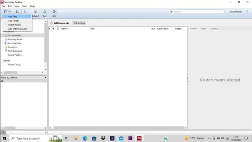Screen dimensions: 252x142
Task: Switch to the Notes tab
Action: pos(203,29)
